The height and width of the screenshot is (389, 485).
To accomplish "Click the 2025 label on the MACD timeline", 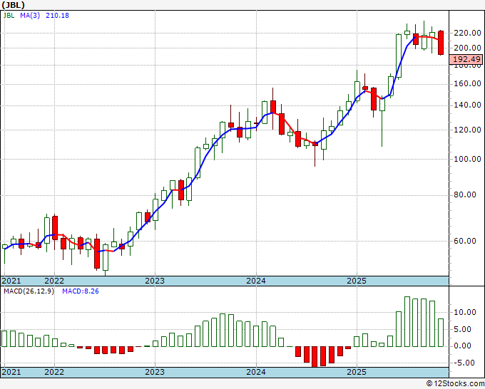I will coord(357,372).
